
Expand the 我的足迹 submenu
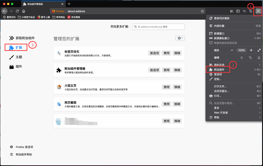click(x=234, y=65)
